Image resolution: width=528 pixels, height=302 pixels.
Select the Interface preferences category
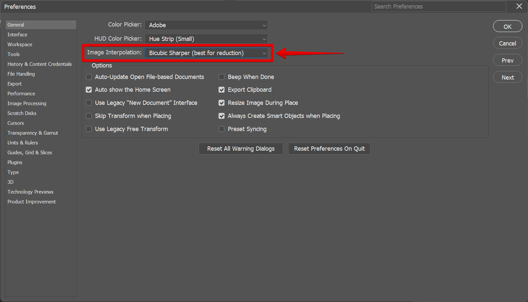click(x=17, y=34)
